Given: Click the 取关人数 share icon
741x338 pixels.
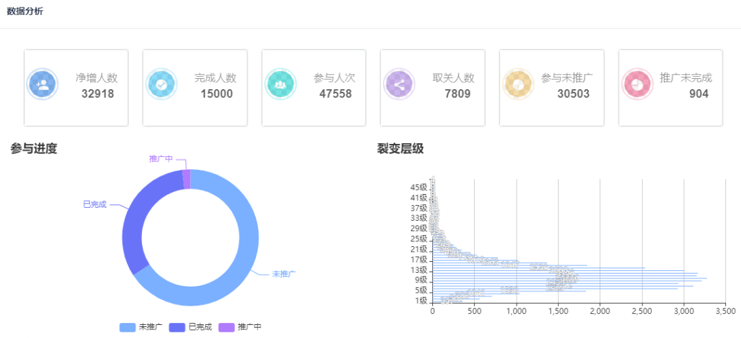Looking at the screenshot, I should pyautogui.click(x=399, y=84).
